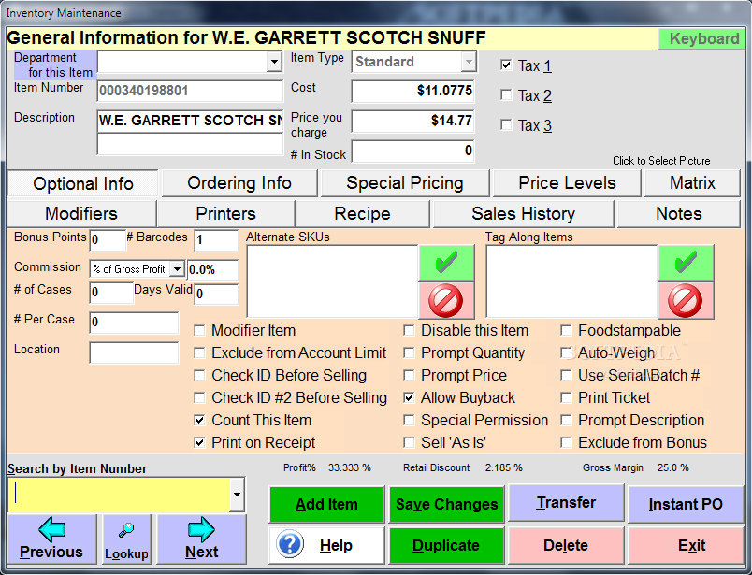Click the Description text field
This screenshot has height=575, width=752.
[190, 121]
